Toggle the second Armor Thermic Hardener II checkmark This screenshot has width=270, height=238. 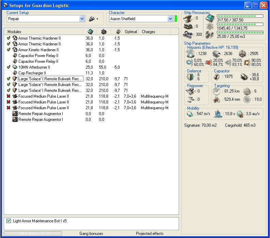(x=9, y=44)
